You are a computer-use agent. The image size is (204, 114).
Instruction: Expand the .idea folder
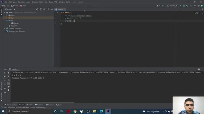click(x=7, y=15)
